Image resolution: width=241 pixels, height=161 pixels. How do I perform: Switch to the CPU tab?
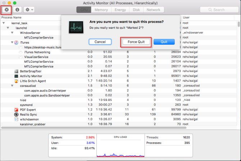84,10
